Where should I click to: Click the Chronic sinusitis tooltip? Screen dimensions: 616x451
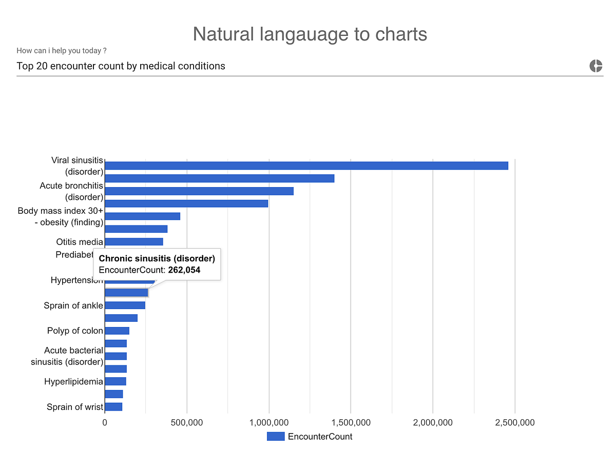(x=156, y=264)
